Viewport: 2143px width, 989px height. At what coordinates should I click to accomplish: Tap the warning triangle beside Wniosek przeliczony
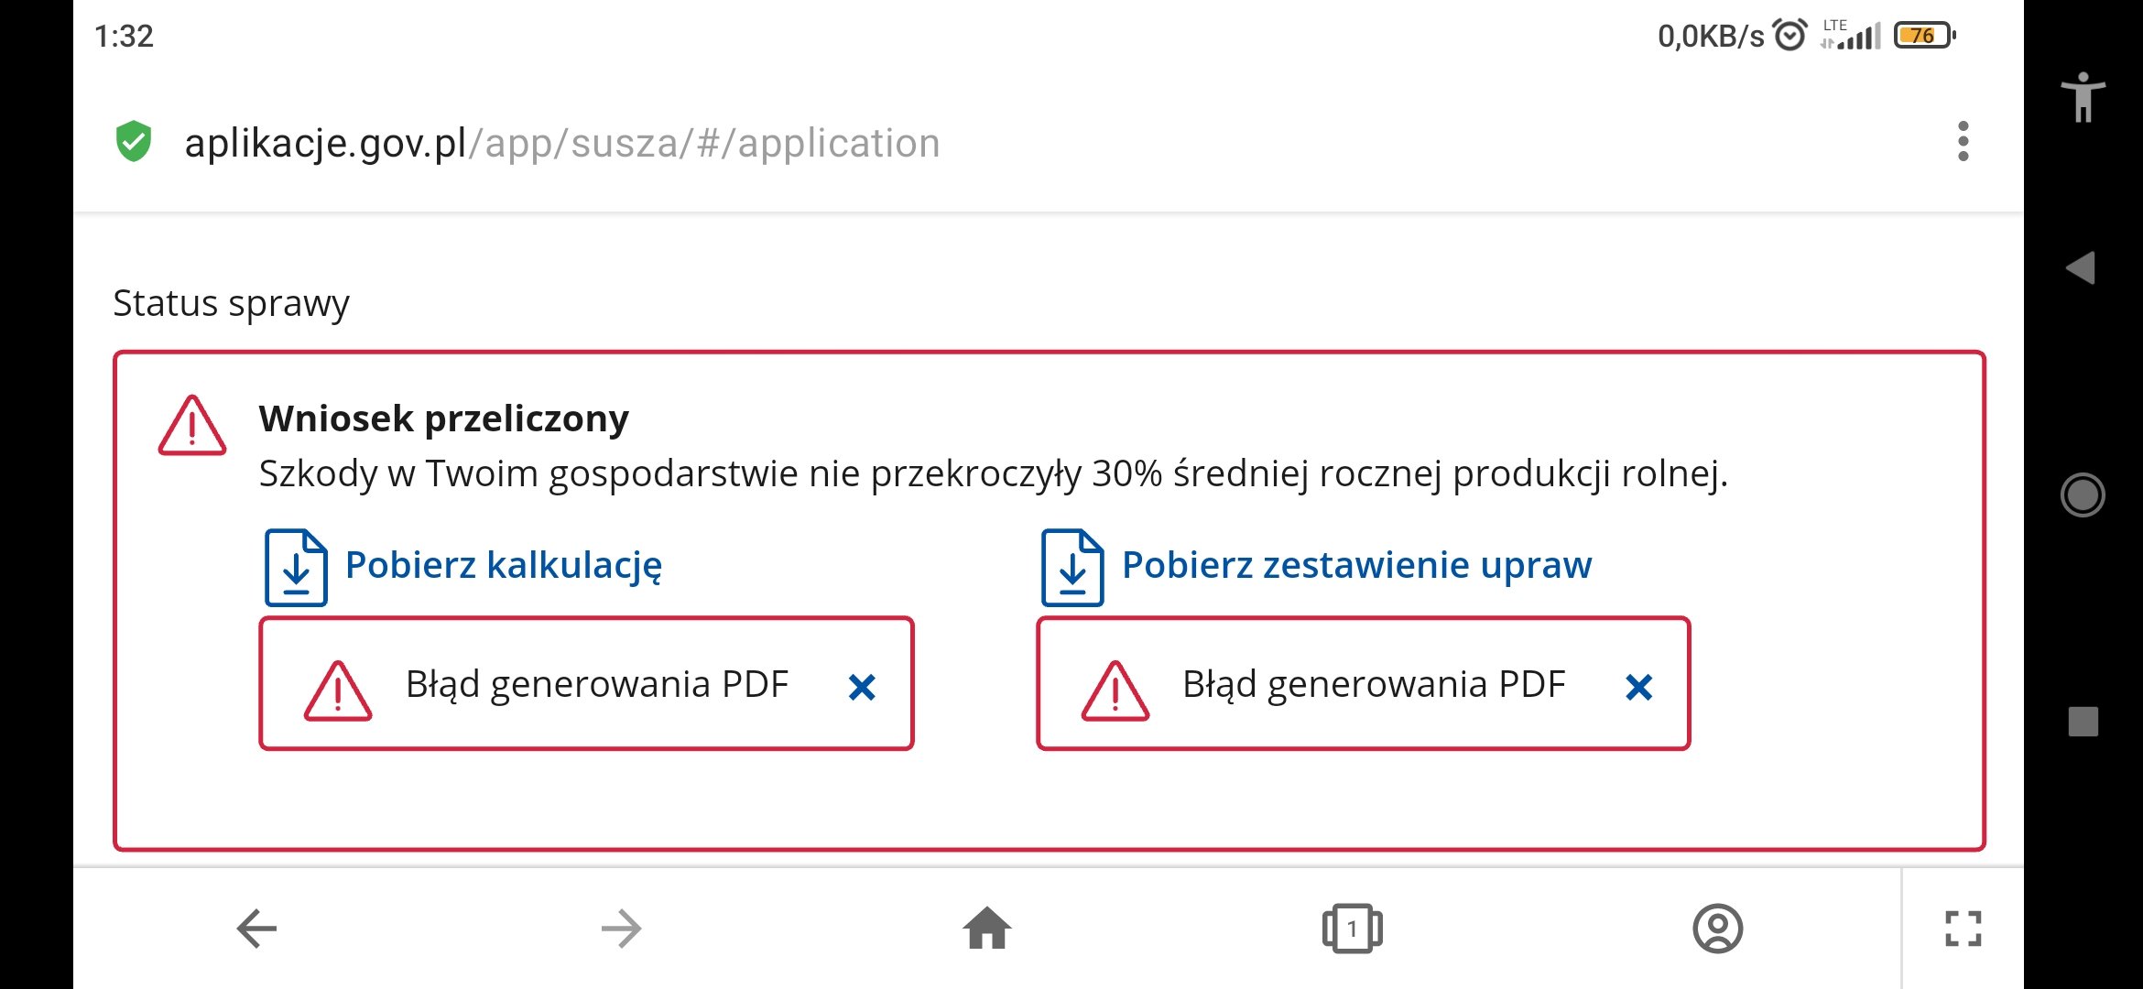point(191,426)
